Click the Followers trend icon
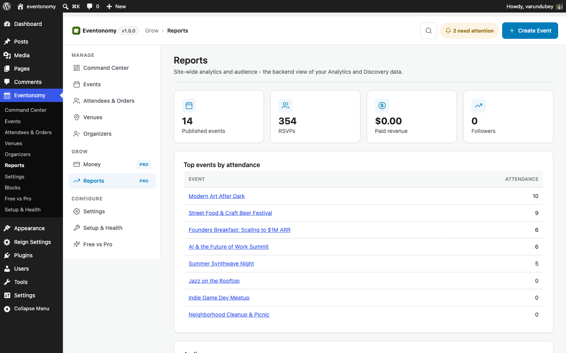Screen dimensions: 566x353 tap(479, 106)
